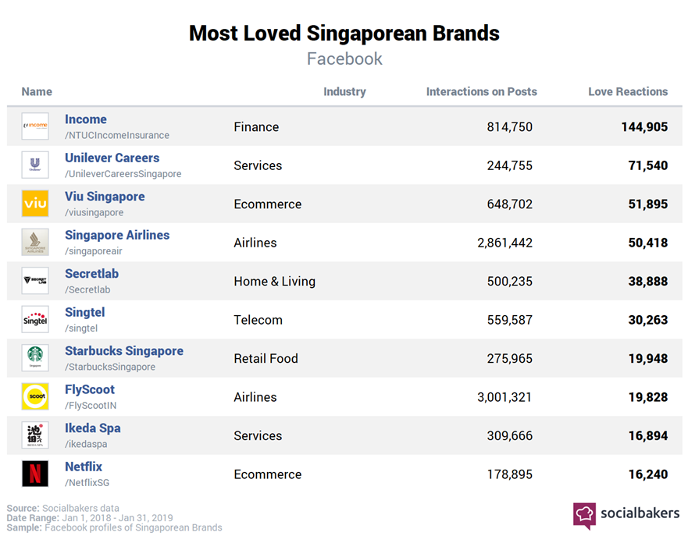Viewport: 688px width, 536px height.
Task: Click the Most Loved Singaporean Brands title
Action: (x=344, y=34)
